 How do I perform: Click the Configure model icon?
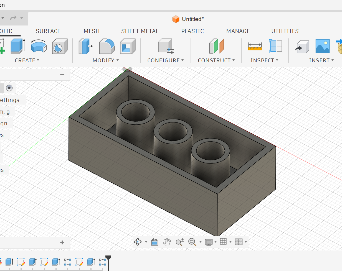point(166,46)
